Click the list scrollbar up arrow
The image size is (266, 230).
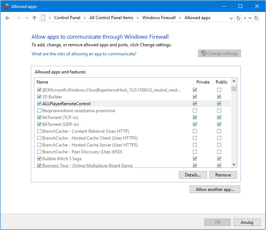tap(234, 81)
